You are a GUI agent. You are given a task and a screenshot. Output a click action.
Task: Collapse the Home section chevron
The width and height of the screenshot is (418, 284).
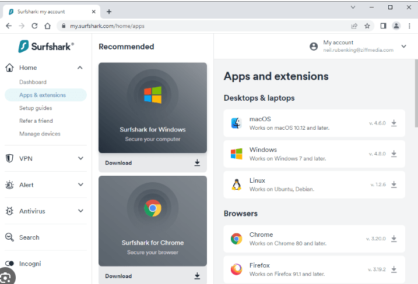click(x=80, y=68)
